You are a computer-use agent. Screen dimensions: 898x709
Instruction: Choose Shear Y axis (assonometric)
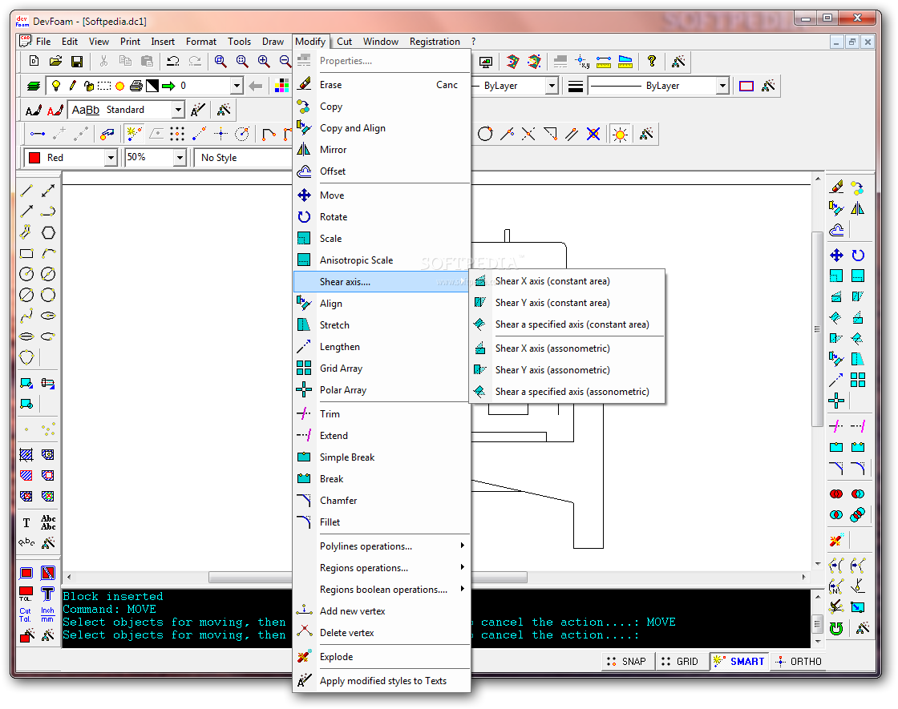(x=567, y=369)
